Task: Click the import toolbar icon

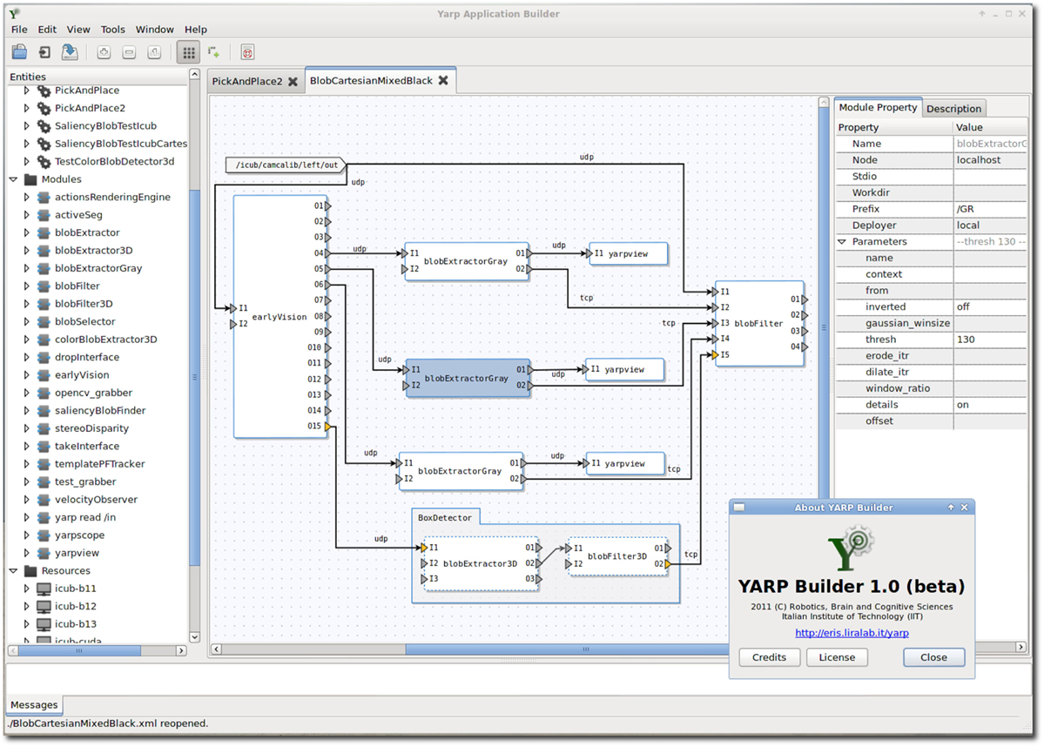Action: pyautogui.click(x=44, y=52)
